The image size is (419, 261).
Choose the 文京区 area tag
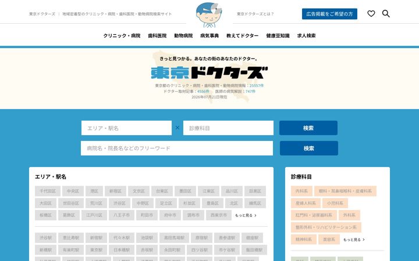click(x=139, y=191)
